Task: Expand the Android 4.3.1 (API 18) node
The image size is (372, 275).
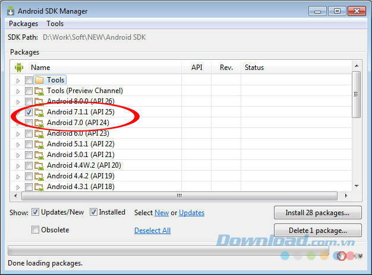Action: coord(18,187)
